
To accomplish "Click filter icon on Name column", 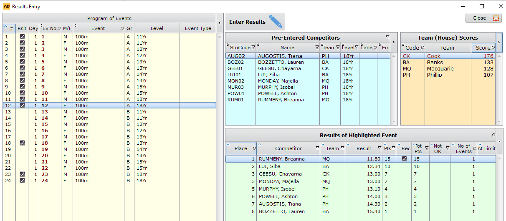I will click(316, 48).
